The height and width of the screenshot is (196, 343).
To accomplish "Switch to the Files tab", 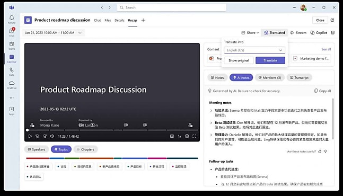I will coord(108,20).
